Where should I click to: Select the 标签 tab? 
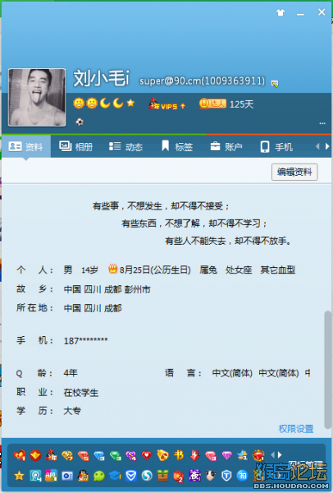(177, 146)
